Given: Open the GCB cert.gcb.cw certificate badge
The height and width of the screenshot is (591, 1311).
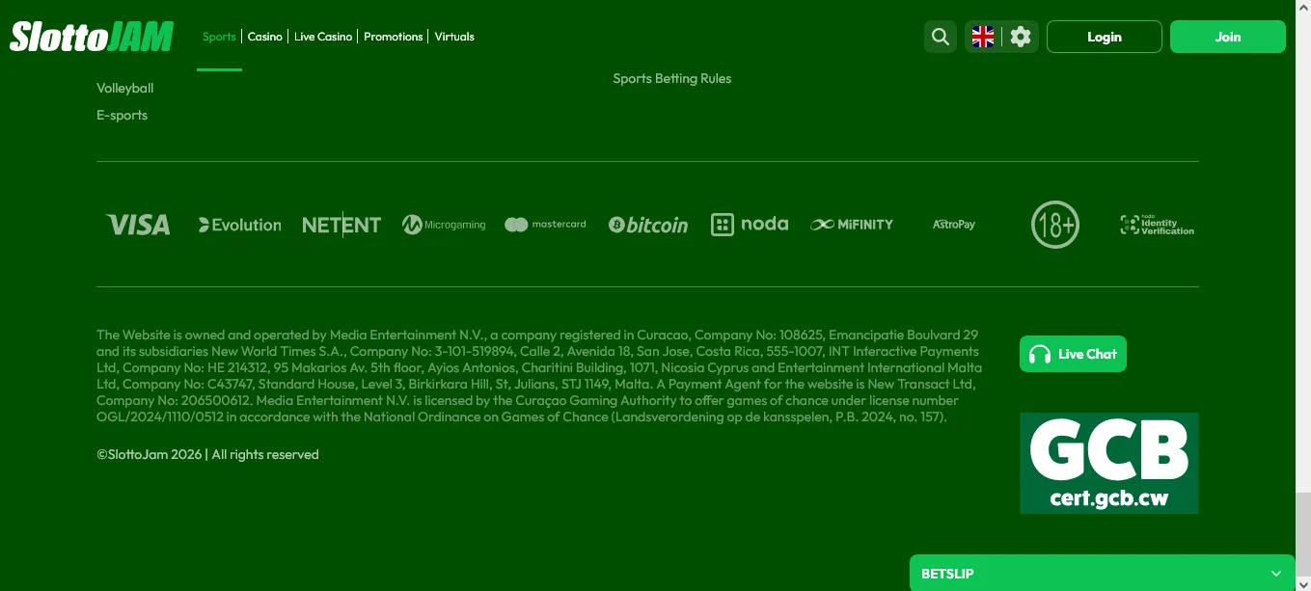Looking at the screenshot, I should click(1109, 463).
